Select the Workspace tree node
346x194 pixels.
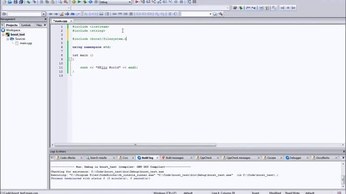point(13,30)
